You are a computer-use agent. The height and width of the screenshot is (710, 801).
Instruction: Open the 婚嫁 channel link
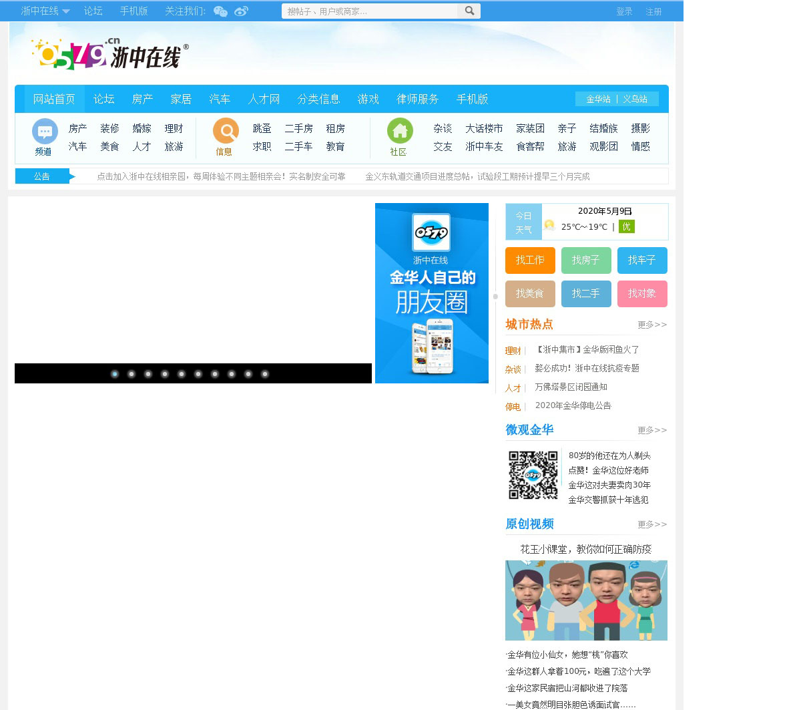point(142,128)
